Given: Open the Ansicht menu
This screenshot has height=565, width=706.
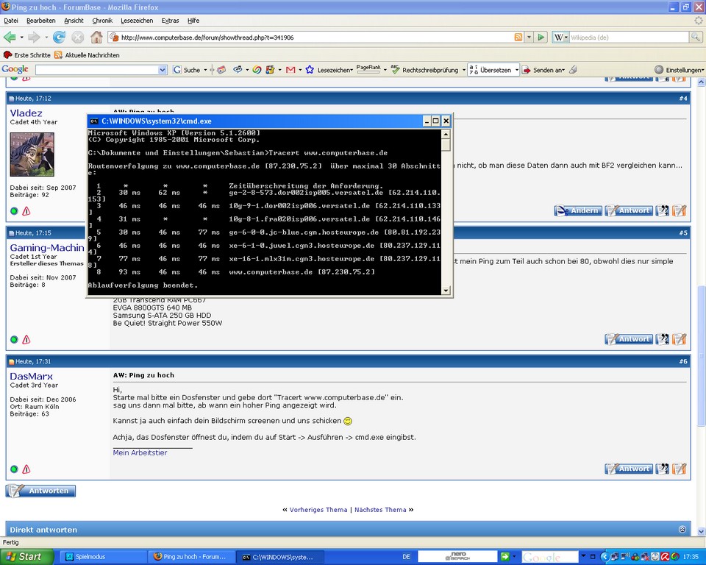Looking at the screenshot, I should [x=74, y=21].
